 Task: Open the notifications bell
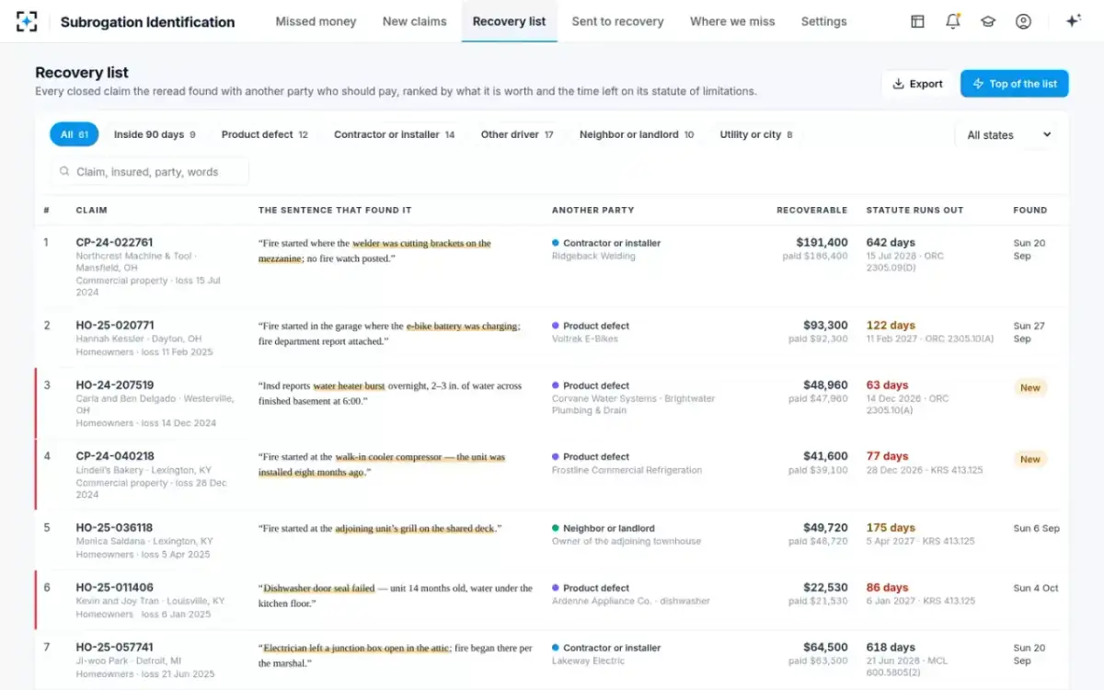(x=953, y=21)
